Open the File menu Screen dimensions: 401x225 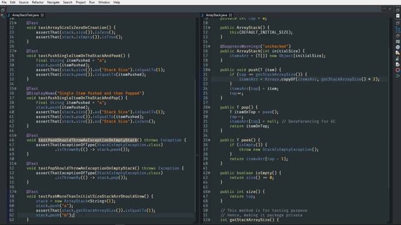[4, 2]
